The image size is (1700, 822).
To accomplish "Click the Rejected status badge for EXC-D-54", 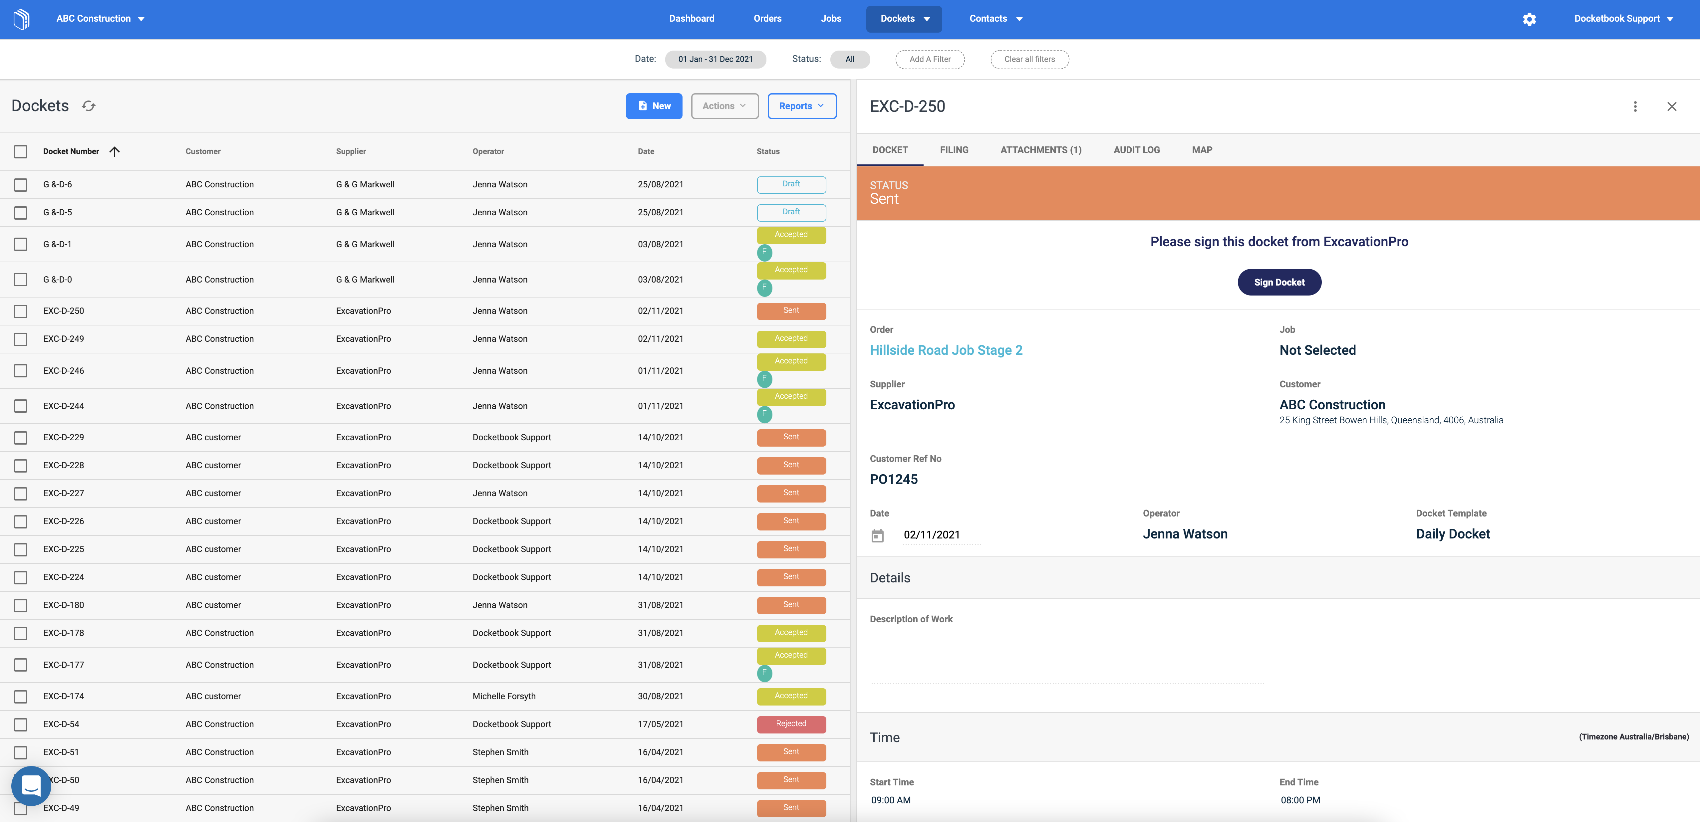I will click(x=791, y=724).
